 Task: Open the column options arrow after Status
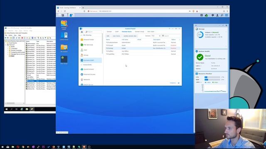click(180, 40)
